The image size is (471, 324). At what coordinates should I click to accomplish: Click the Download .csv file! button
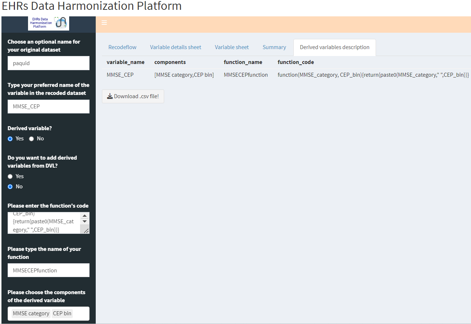[x=133, y=96]
